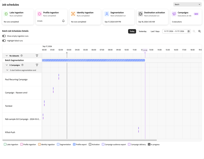The height and width of the screenshot is (159, 204).
Task: Click the Nzb sample Campaign timeline marker
Action: [43, 117]
